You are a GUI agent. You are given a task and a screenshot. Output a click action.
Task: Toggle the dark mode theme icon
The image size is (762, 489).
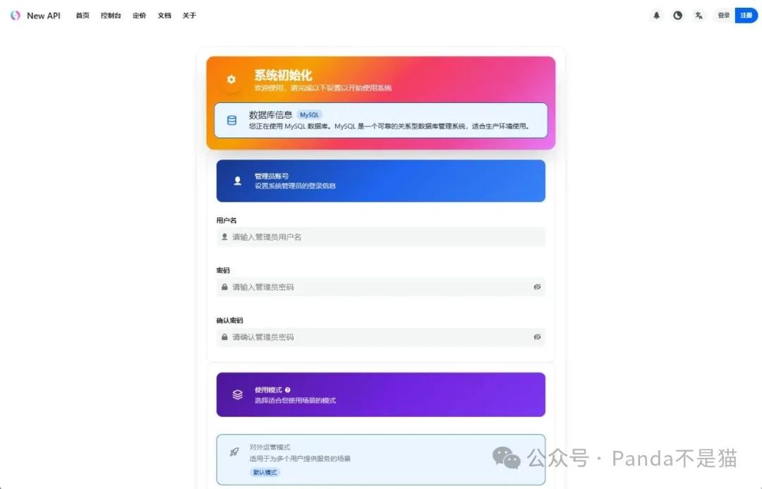click(x=678, y=15)
